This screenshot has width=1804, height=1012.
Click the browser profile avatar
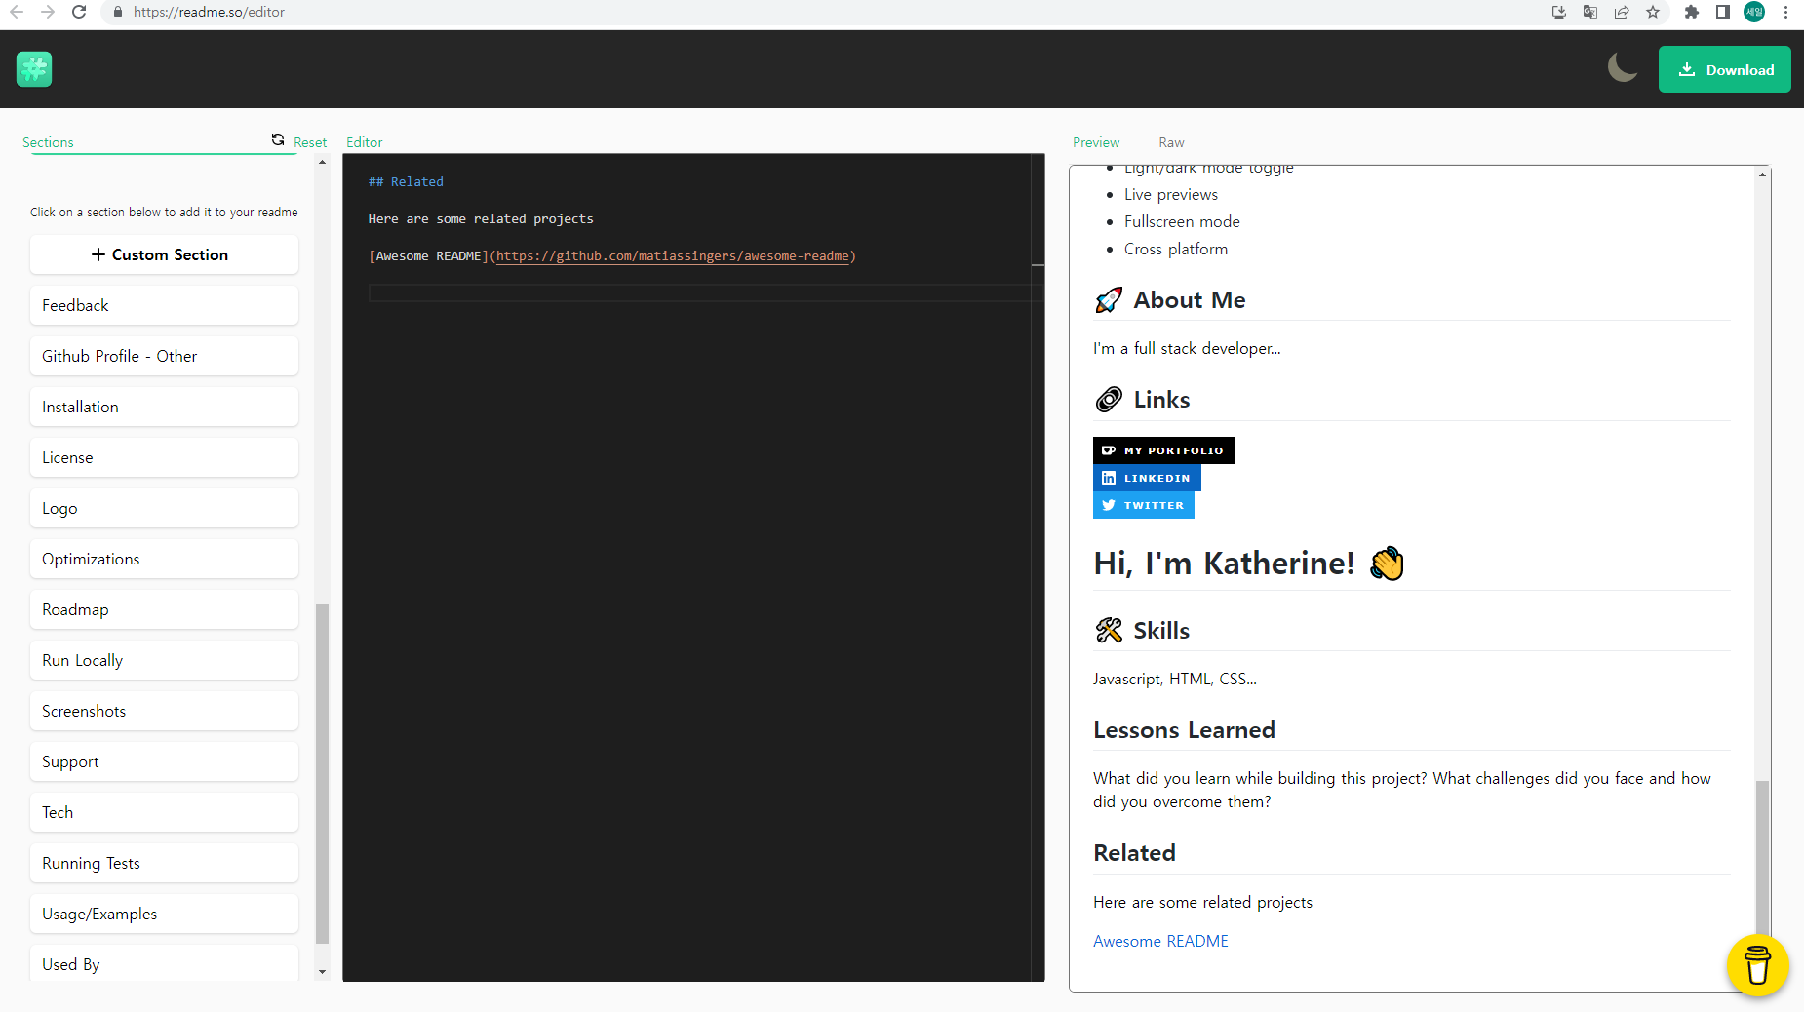point(1754,12)
